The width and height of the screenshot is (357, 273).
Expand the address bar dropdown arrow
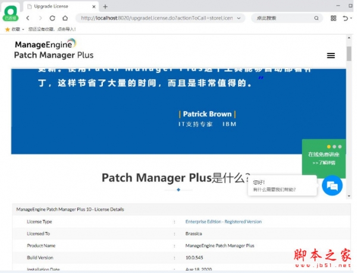(239, 18)
